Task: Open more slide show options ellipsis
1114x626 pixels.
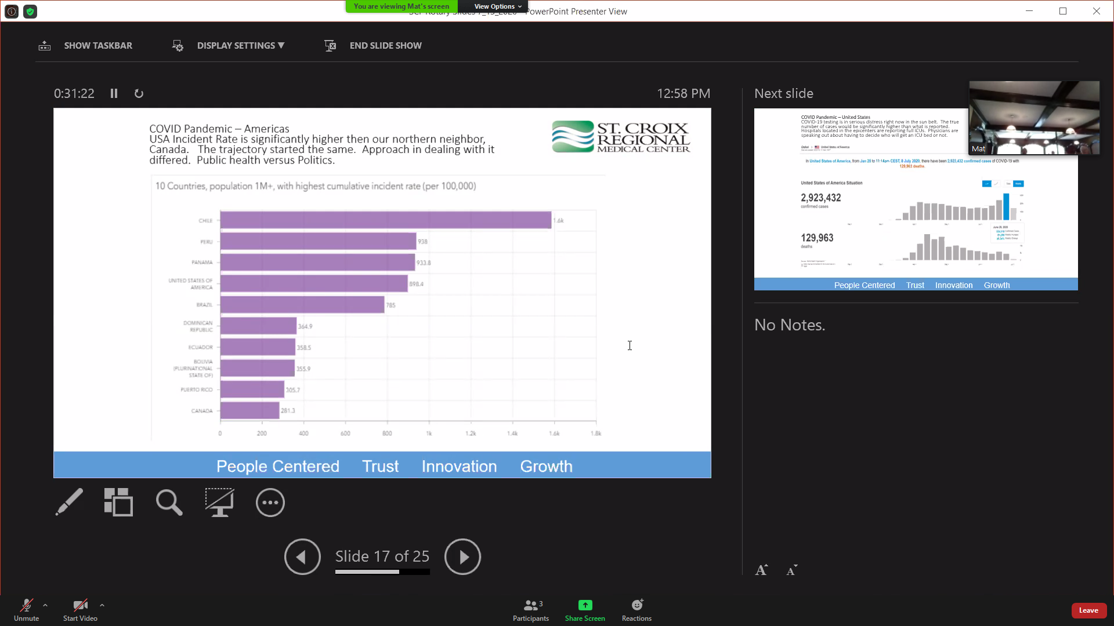Action: tap(270, 502)
